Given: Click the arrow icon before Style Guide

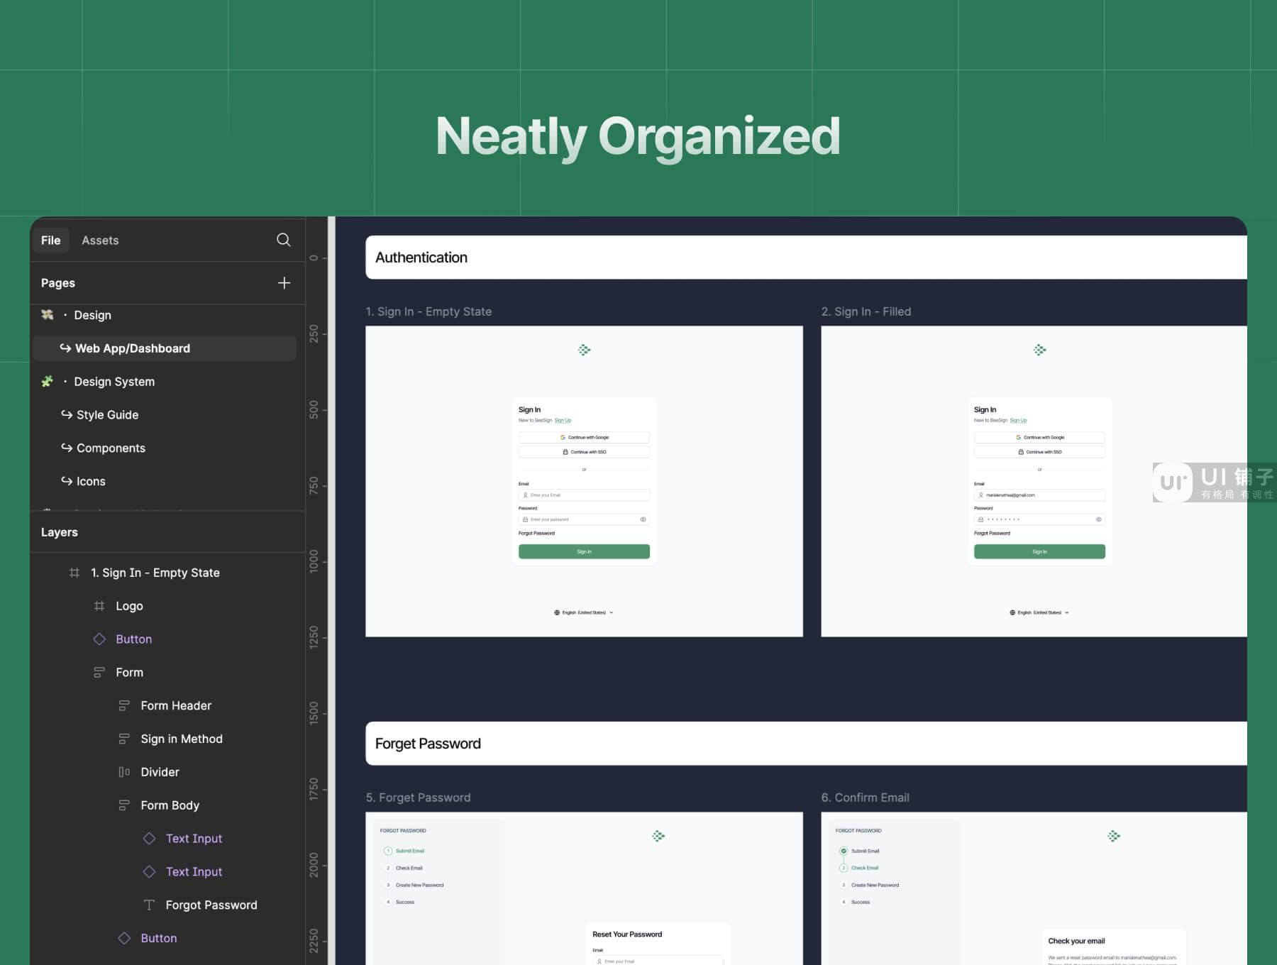Looking at the screenshot, I should [67, 414].
